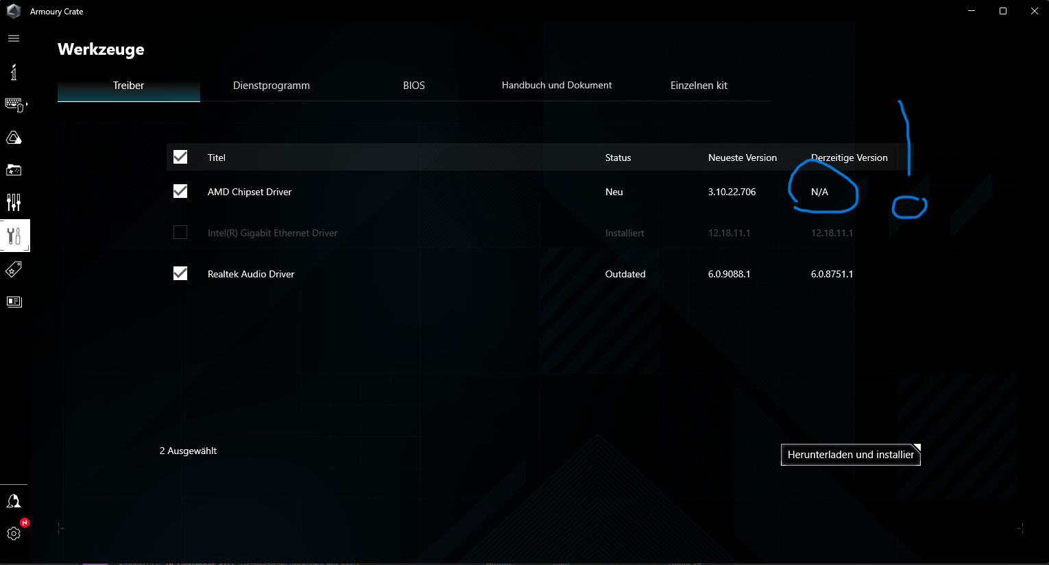Open the hamburger menu in sidebar
Screen dimensions: 1049x565
tap(14, 38)
